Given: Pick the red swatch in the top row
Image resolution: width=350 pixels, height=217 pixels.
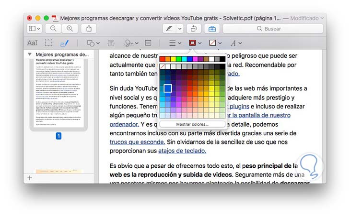Looking at the screenshot, I should (162, 59).
